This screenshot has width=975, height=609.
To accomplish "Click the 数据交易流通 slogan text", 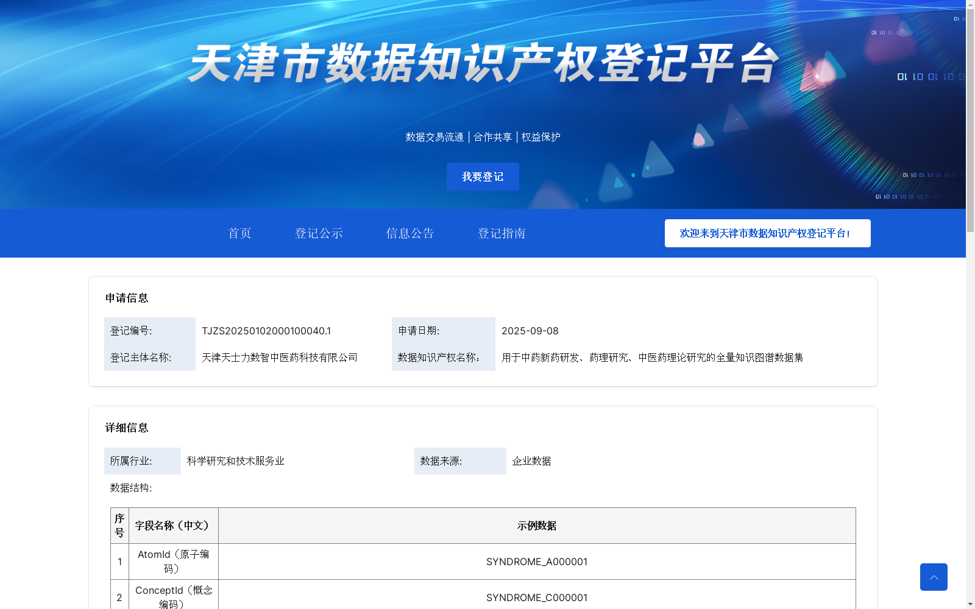I will [434, 137].
